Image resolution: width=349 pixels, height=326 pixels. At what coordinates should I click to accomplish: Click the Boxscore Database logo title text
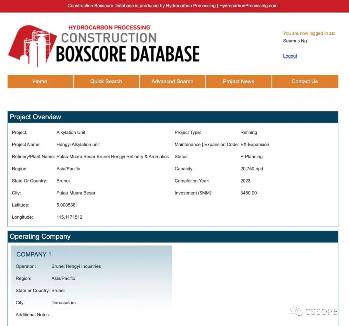pyautogui.click(x=128, y=53)
